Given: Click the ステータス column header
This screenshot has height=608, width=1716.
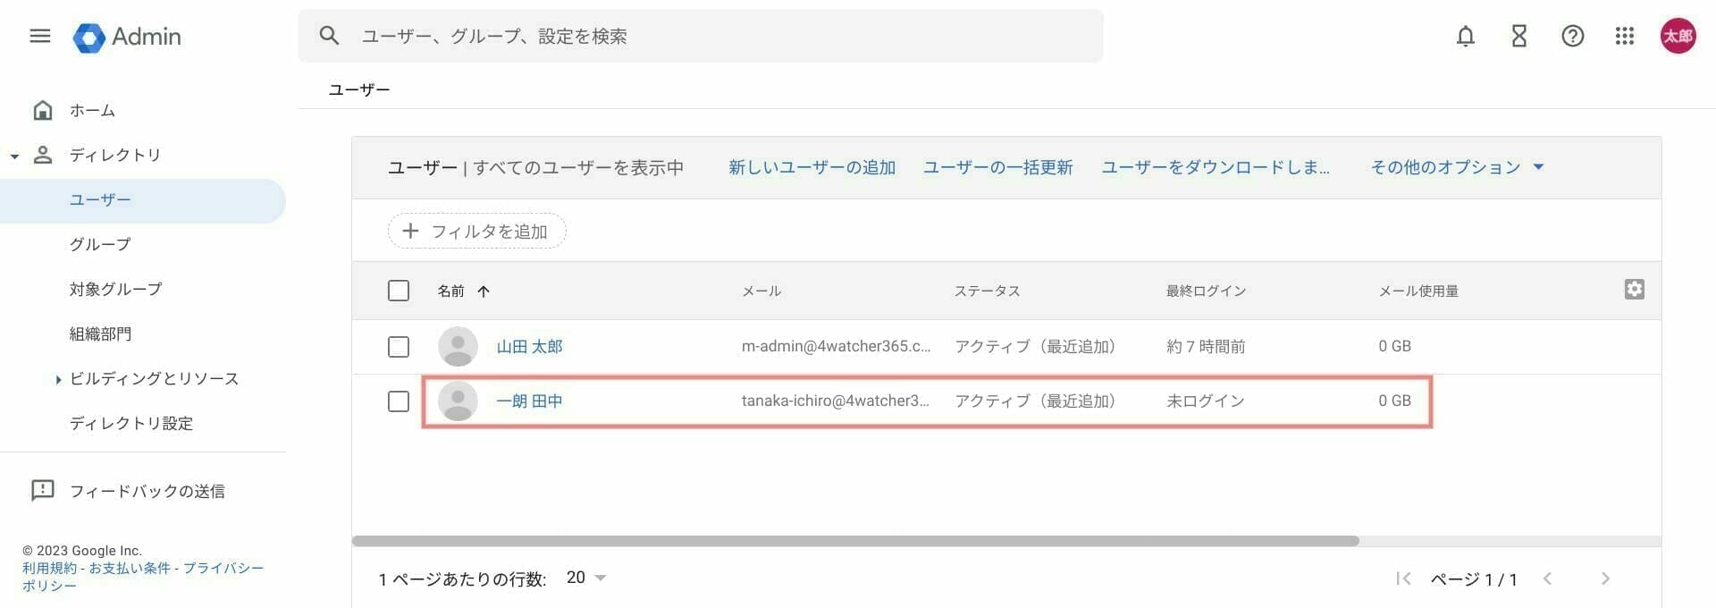Looking at the screenshot, I should tap(988, 291).
